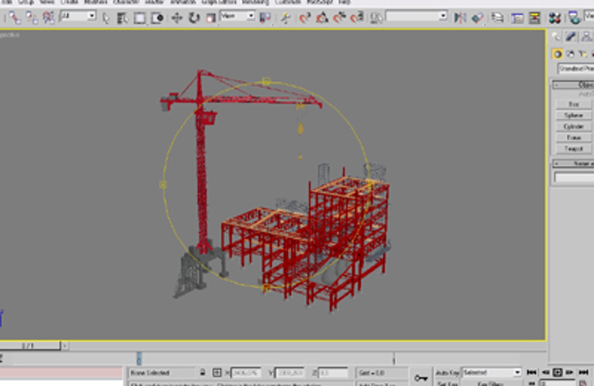Click the Teapot primitive button

pos(574,149)
